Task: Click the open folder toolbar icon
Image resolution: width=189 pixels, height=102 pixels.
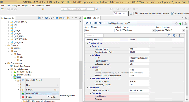Action: 43,9
